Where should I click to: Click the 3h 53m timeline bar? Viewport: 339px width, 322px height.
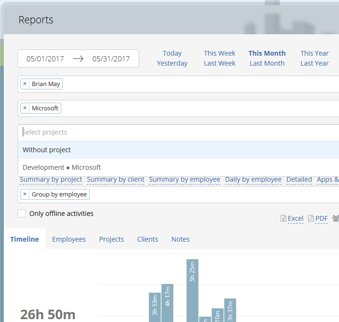click(x=155, y=307)
